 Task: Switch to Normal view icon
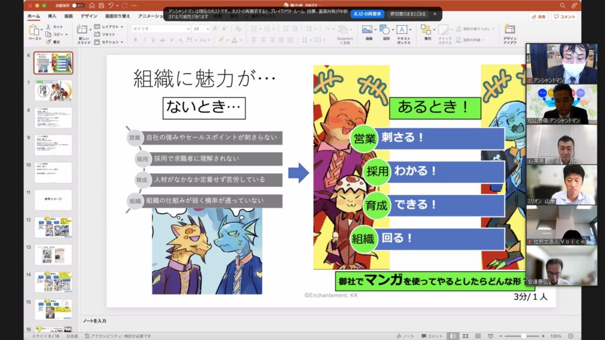[x=453, y=336]
